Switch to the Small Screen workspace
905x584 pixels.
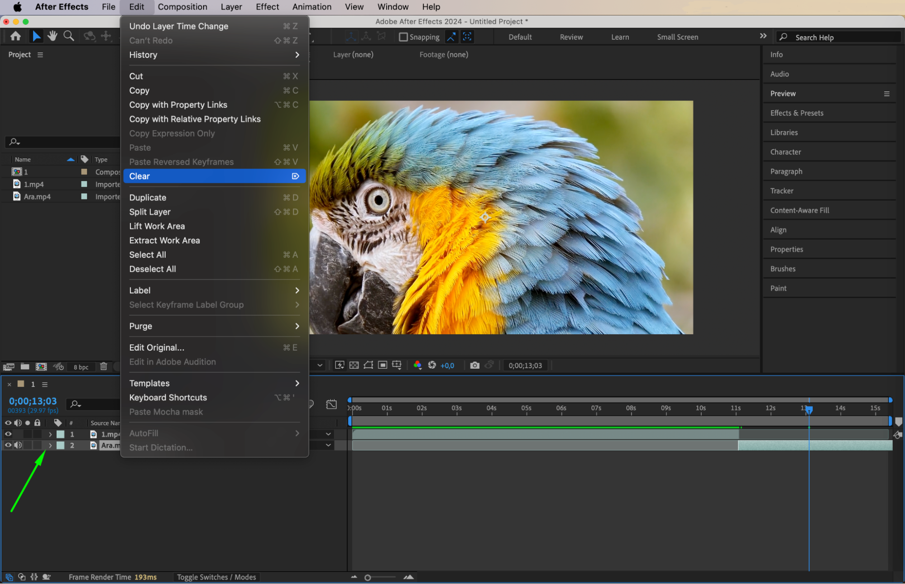click(x=677, y=37)
